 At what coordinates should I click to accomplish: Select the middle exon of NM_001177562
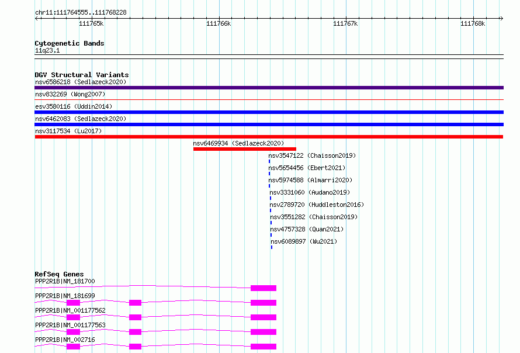click(x=136, y=317)
